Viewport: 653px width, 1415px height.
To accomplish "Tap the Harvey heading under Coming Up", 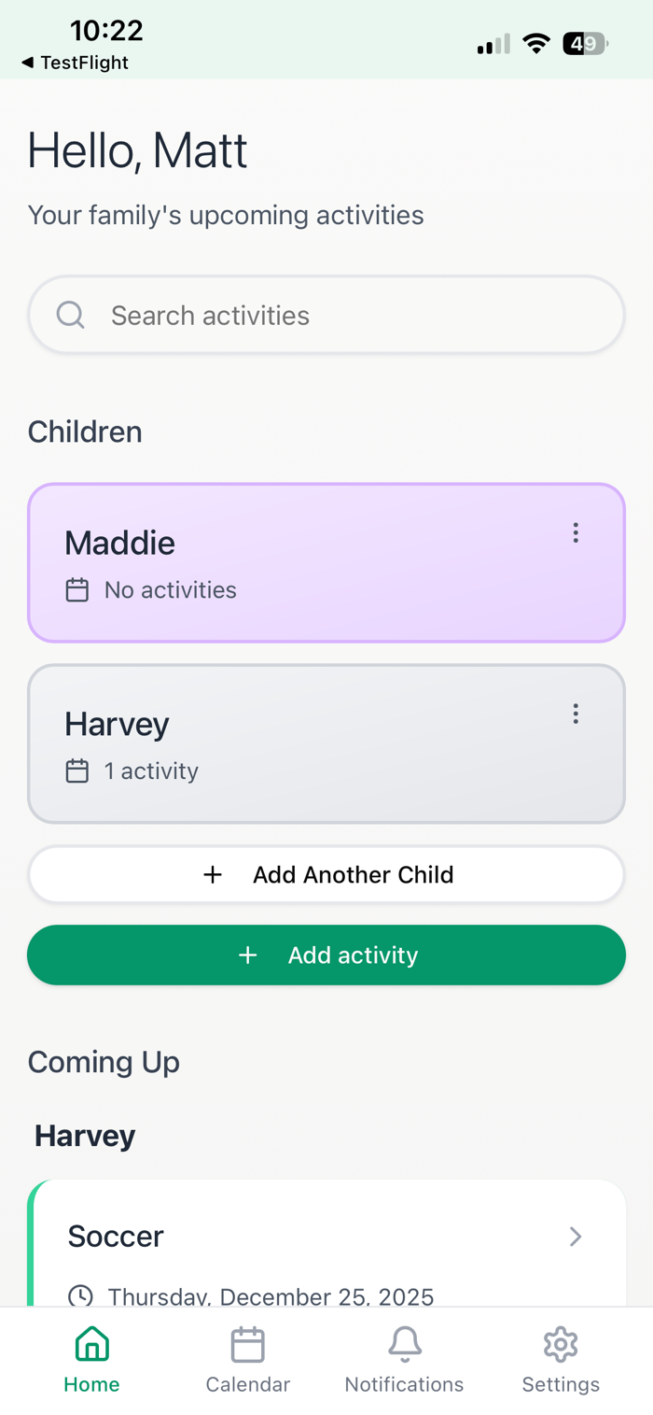I will pyautogui.click(x=85, y=1136).
